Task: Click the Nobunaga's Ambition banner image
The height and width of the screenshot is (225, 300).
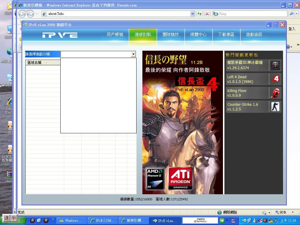Action: [183, 122]
